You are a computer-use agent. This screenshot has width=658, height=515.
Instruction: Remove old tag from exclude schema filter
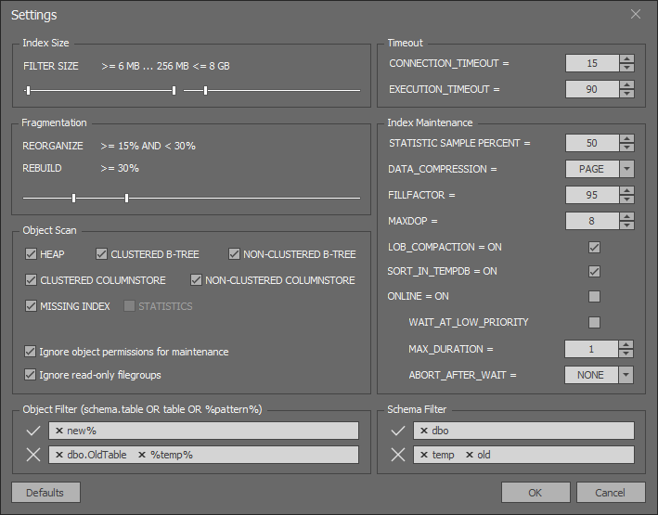[x=470, y=455]
